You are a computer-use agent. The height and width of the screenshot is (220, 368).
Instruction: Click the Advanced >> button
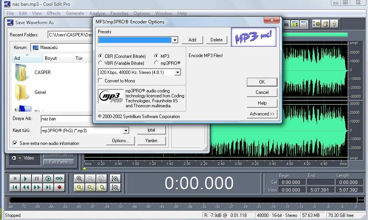[262, 114]
